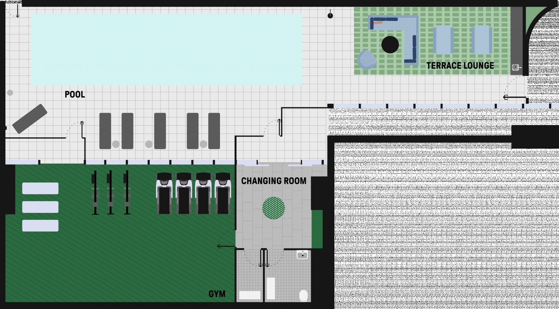Select the rightmost treadmill in the gym
Image resolution: width=559 pixels, height=309 pixels.
223,193
